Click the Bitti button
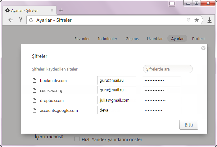Screen dimensions: 217x147 click(189, 125)
